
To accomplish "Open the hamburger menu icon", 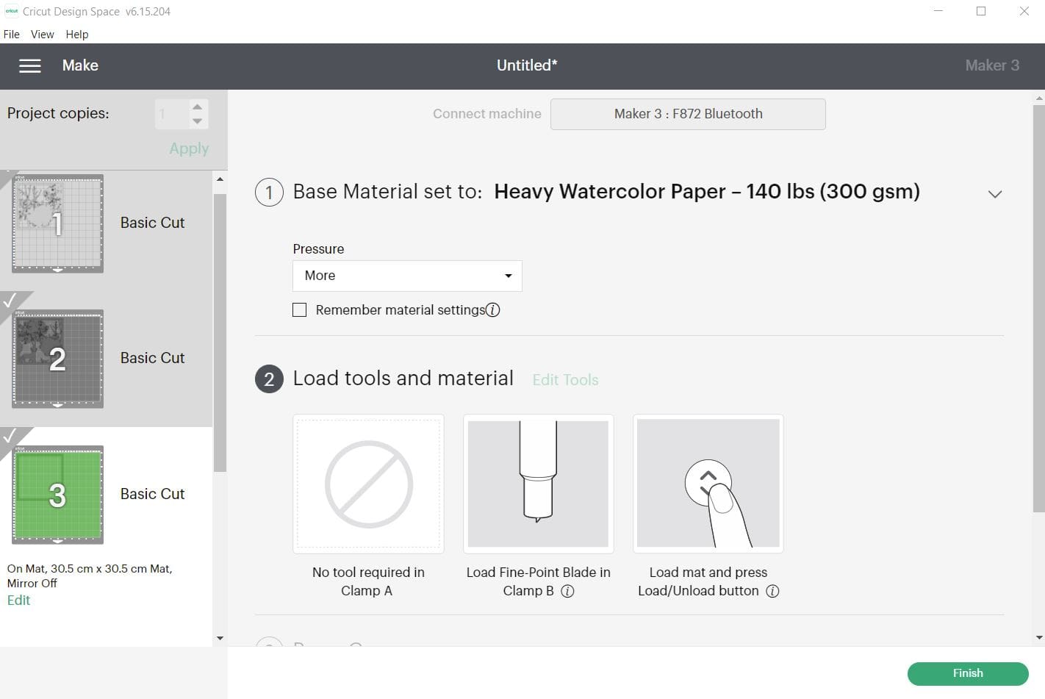I will (x=29, y=66).
